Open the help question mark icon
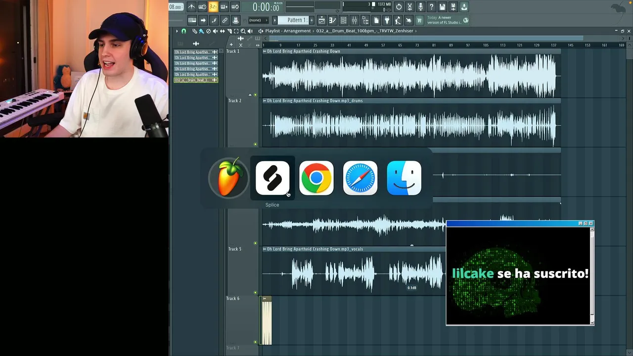 click(432, 7)
